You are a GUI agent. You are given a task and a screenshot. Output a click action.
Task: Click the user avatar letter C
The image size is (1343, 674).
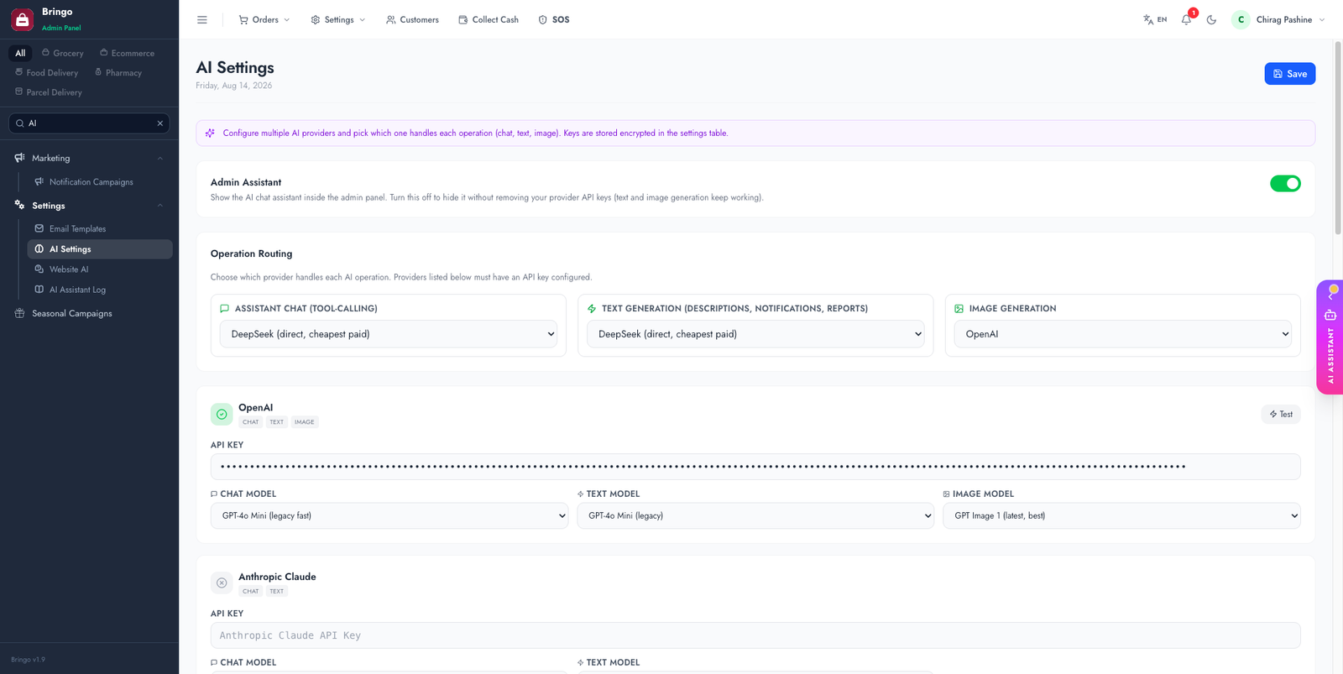coord(1241,19)
